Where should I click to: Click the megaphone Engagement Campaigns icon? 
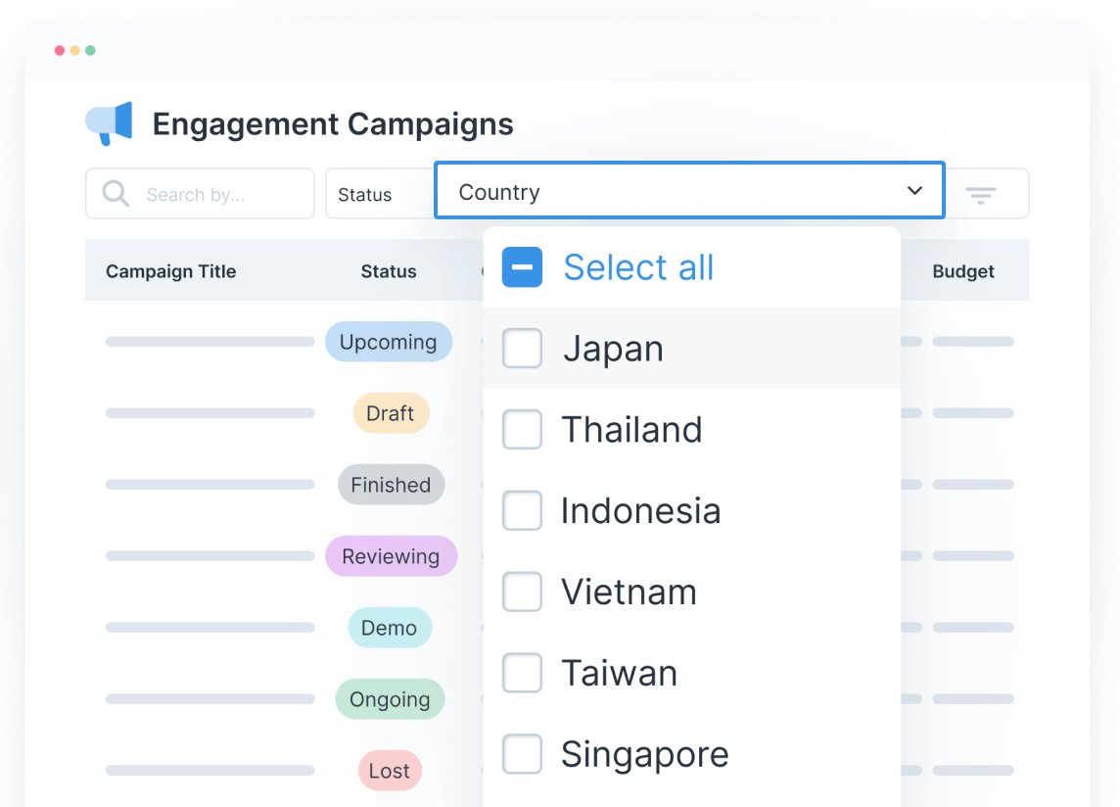(x=108, y=122)
